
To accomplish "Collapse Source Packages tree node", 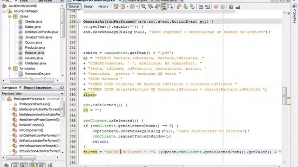I will [x=4, y=11].
